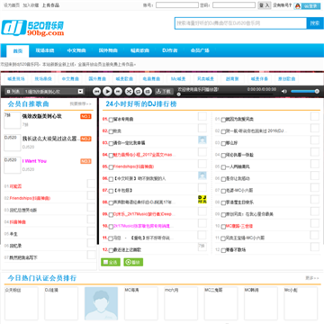Click 设为首页 link
This screenshot has width=324, height=324.
pos(12,5)
